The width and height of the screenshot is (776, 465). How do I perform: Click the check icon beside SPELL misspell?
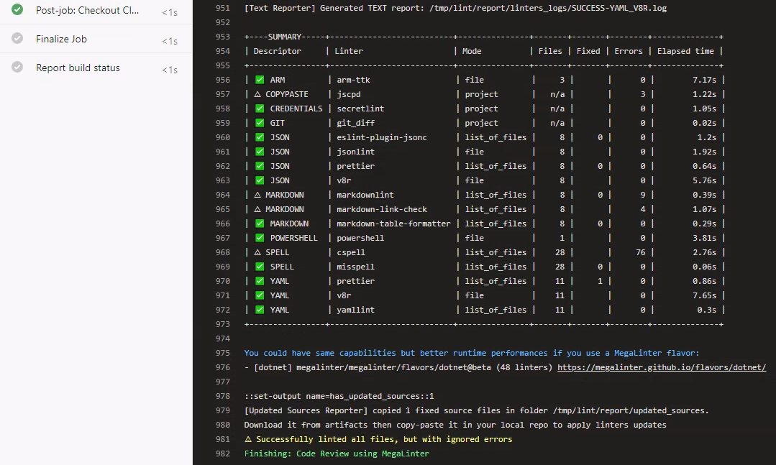[259, 266]
